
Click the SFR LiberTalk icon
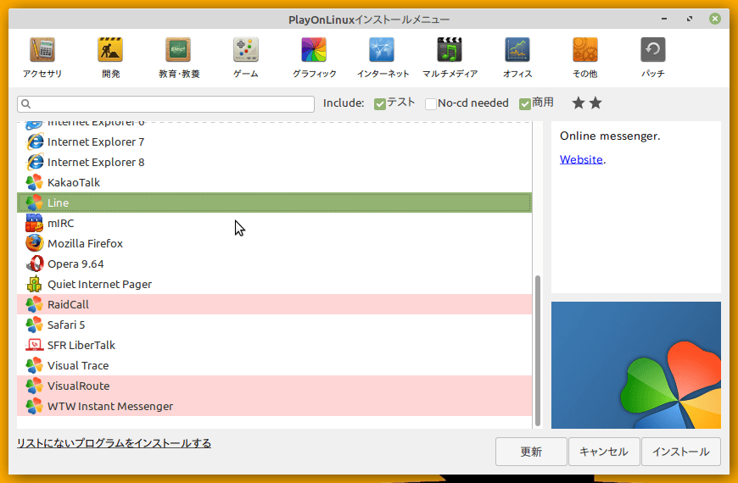click(35, 345)
